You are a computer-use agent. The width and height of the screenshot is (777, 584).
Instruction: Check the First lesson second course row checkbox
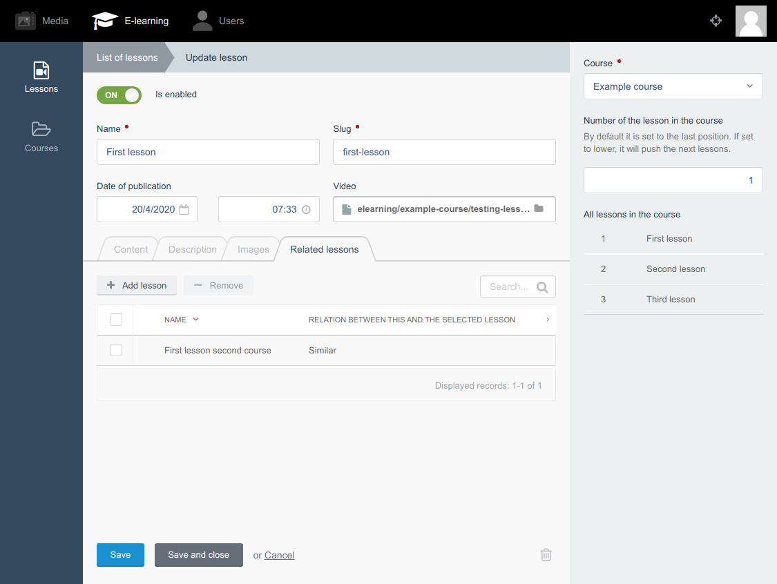click(116, 350)
